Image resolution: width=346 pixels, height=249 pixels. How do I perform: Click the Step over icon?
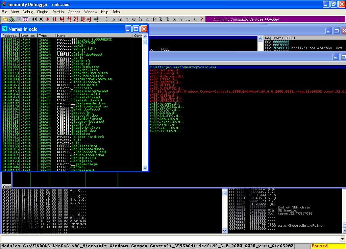[x=69, y=19]
